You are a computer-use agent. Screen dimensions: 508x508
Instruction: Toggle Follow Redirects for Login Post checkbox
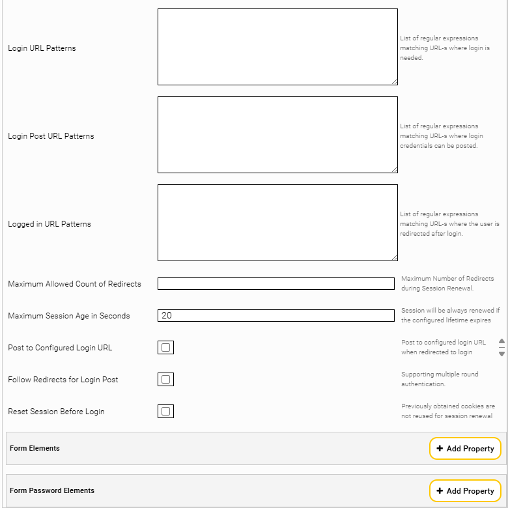click(165, 380)
